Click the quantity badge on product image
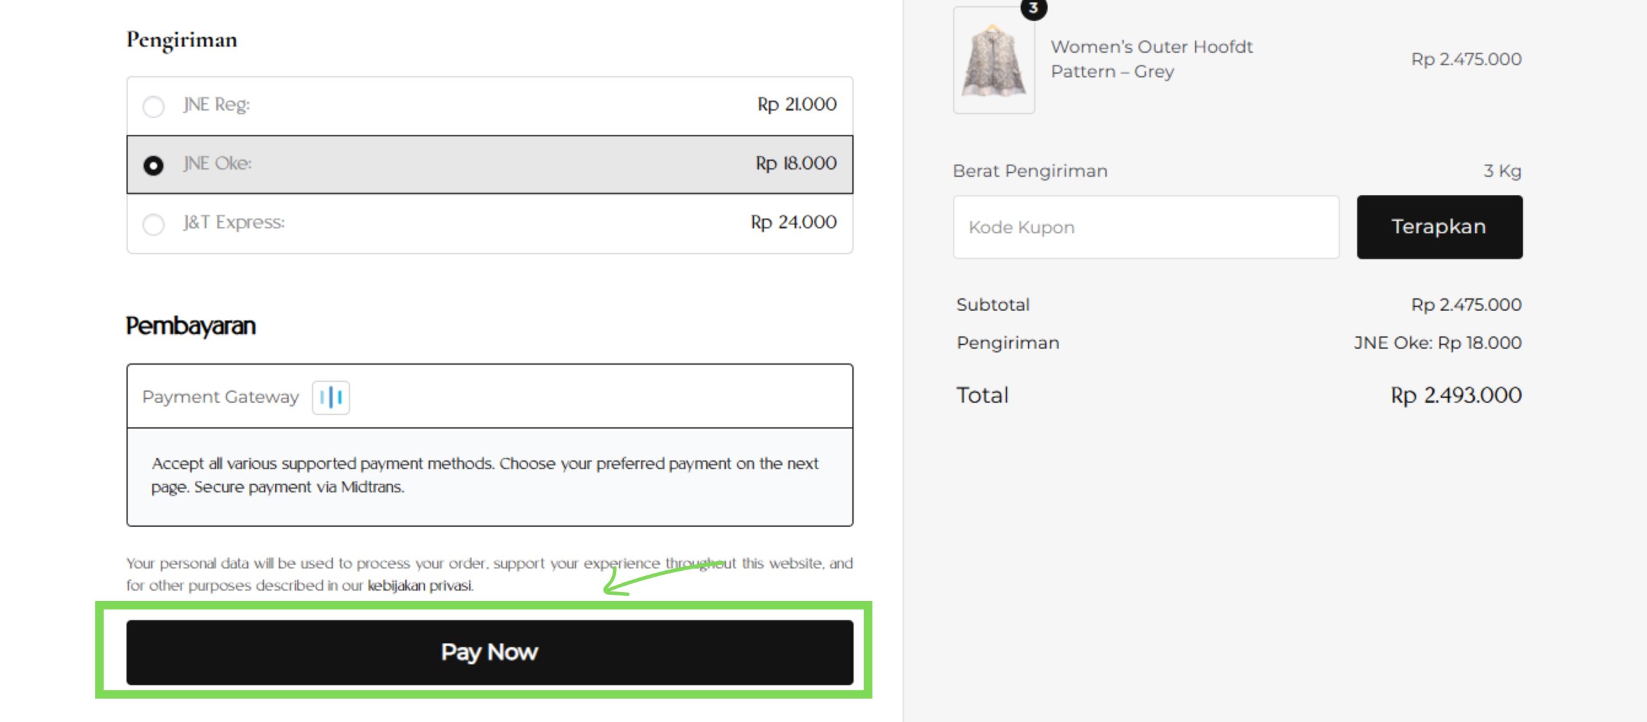1647x722 pixels. point(1033,8)
